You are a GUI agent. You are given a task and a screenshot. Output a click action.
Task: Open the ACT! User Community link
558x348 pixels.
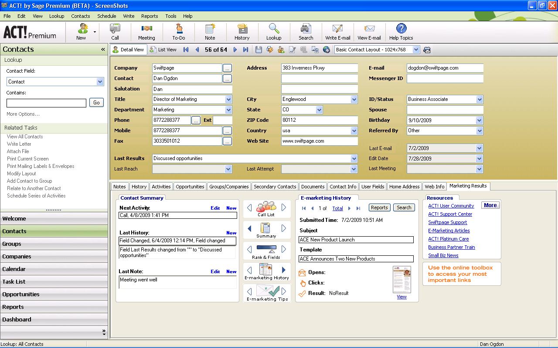pyautogui.click(x=451, y=206)
